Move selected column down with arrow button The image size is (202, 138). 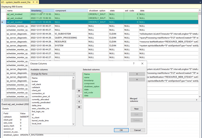tap(137, 80)
